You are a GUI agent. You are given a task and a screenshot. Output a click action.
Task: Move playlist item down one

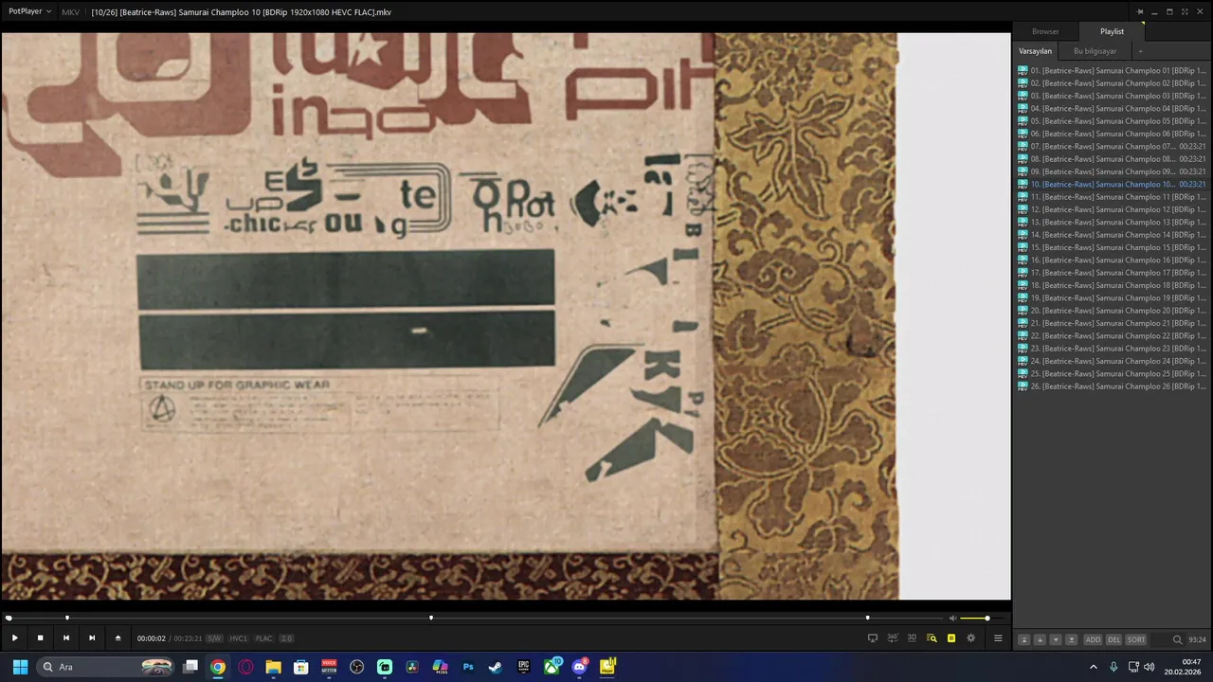1056,639
